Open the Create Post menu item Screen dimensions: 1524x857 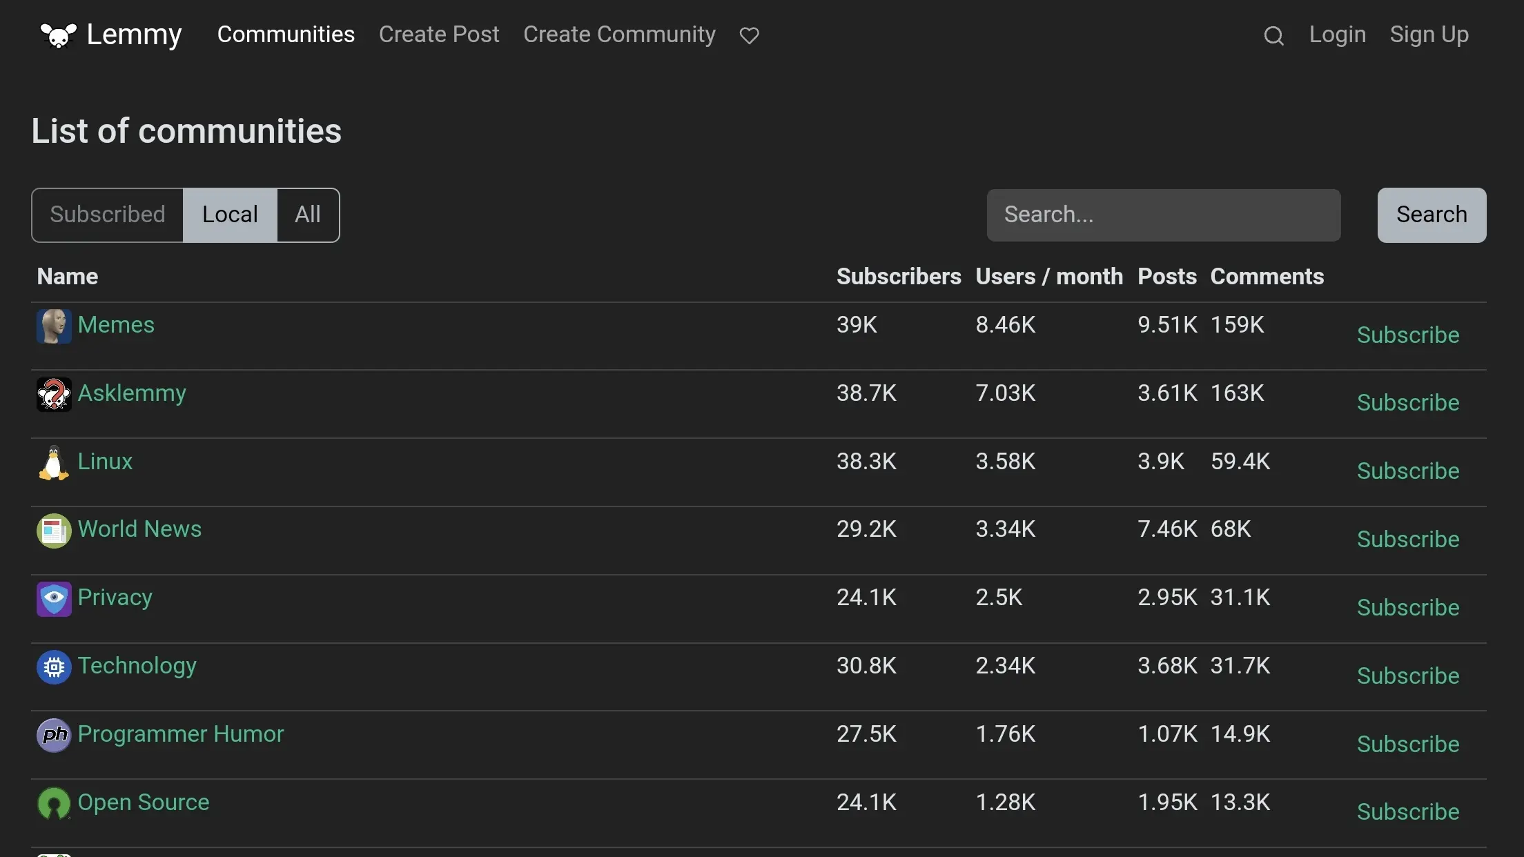pyautogui.click(x=439, y=35)
